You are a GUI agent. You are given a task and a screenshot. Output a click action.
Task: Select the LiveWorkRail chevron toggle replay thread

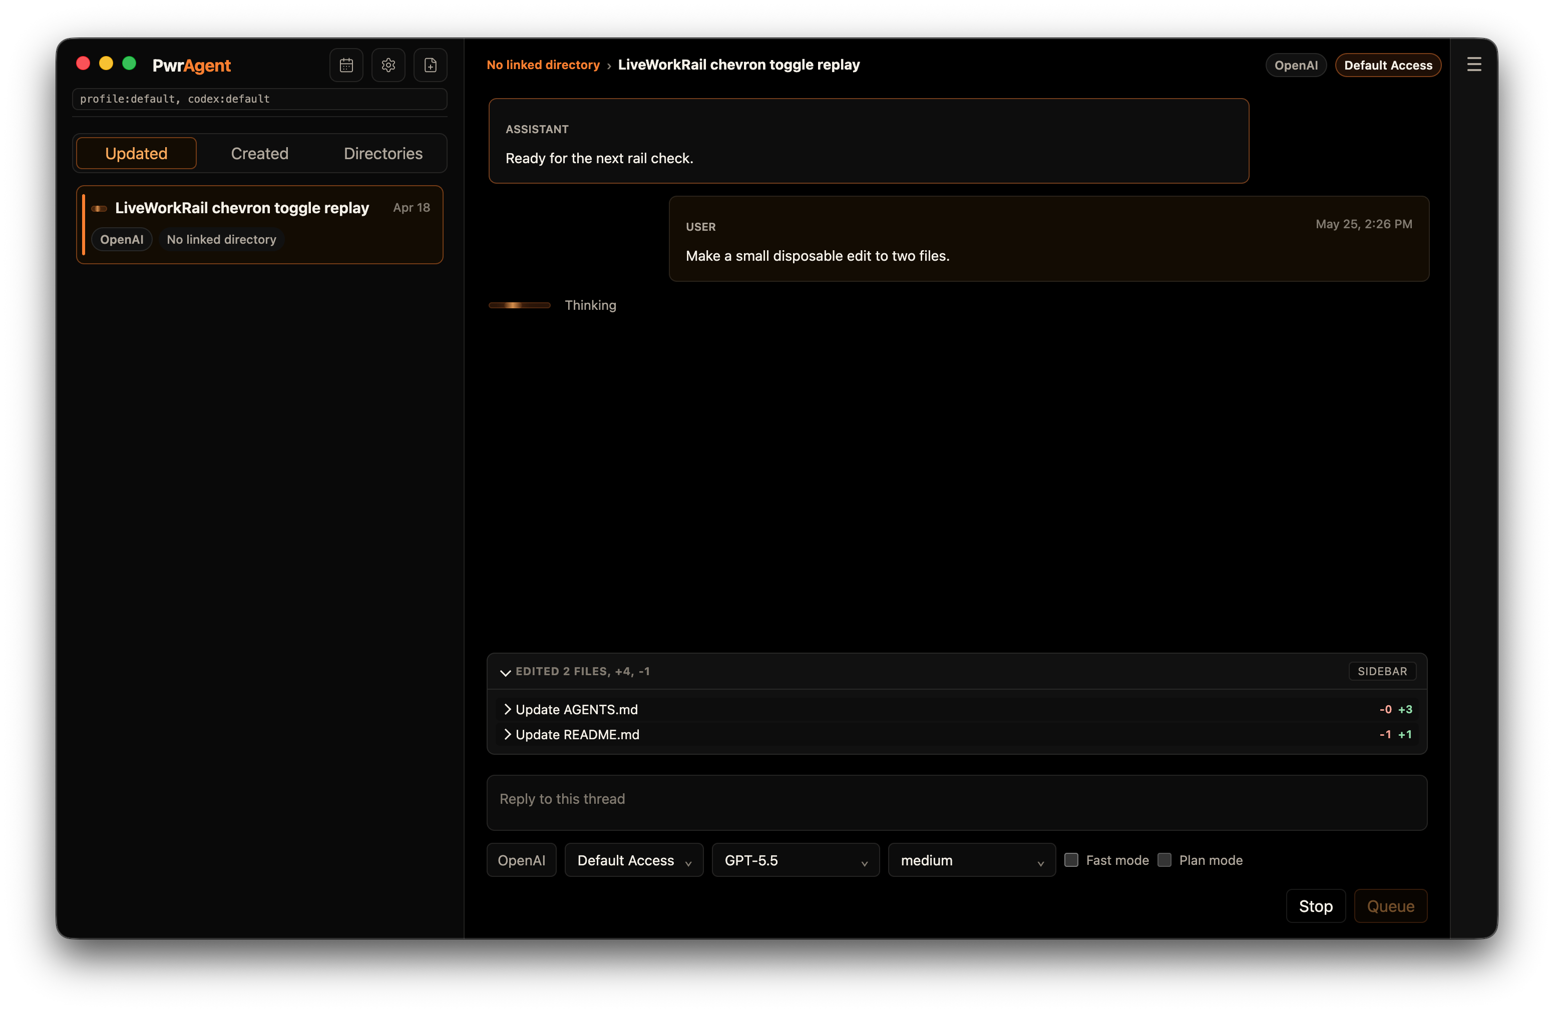(259, 225)
